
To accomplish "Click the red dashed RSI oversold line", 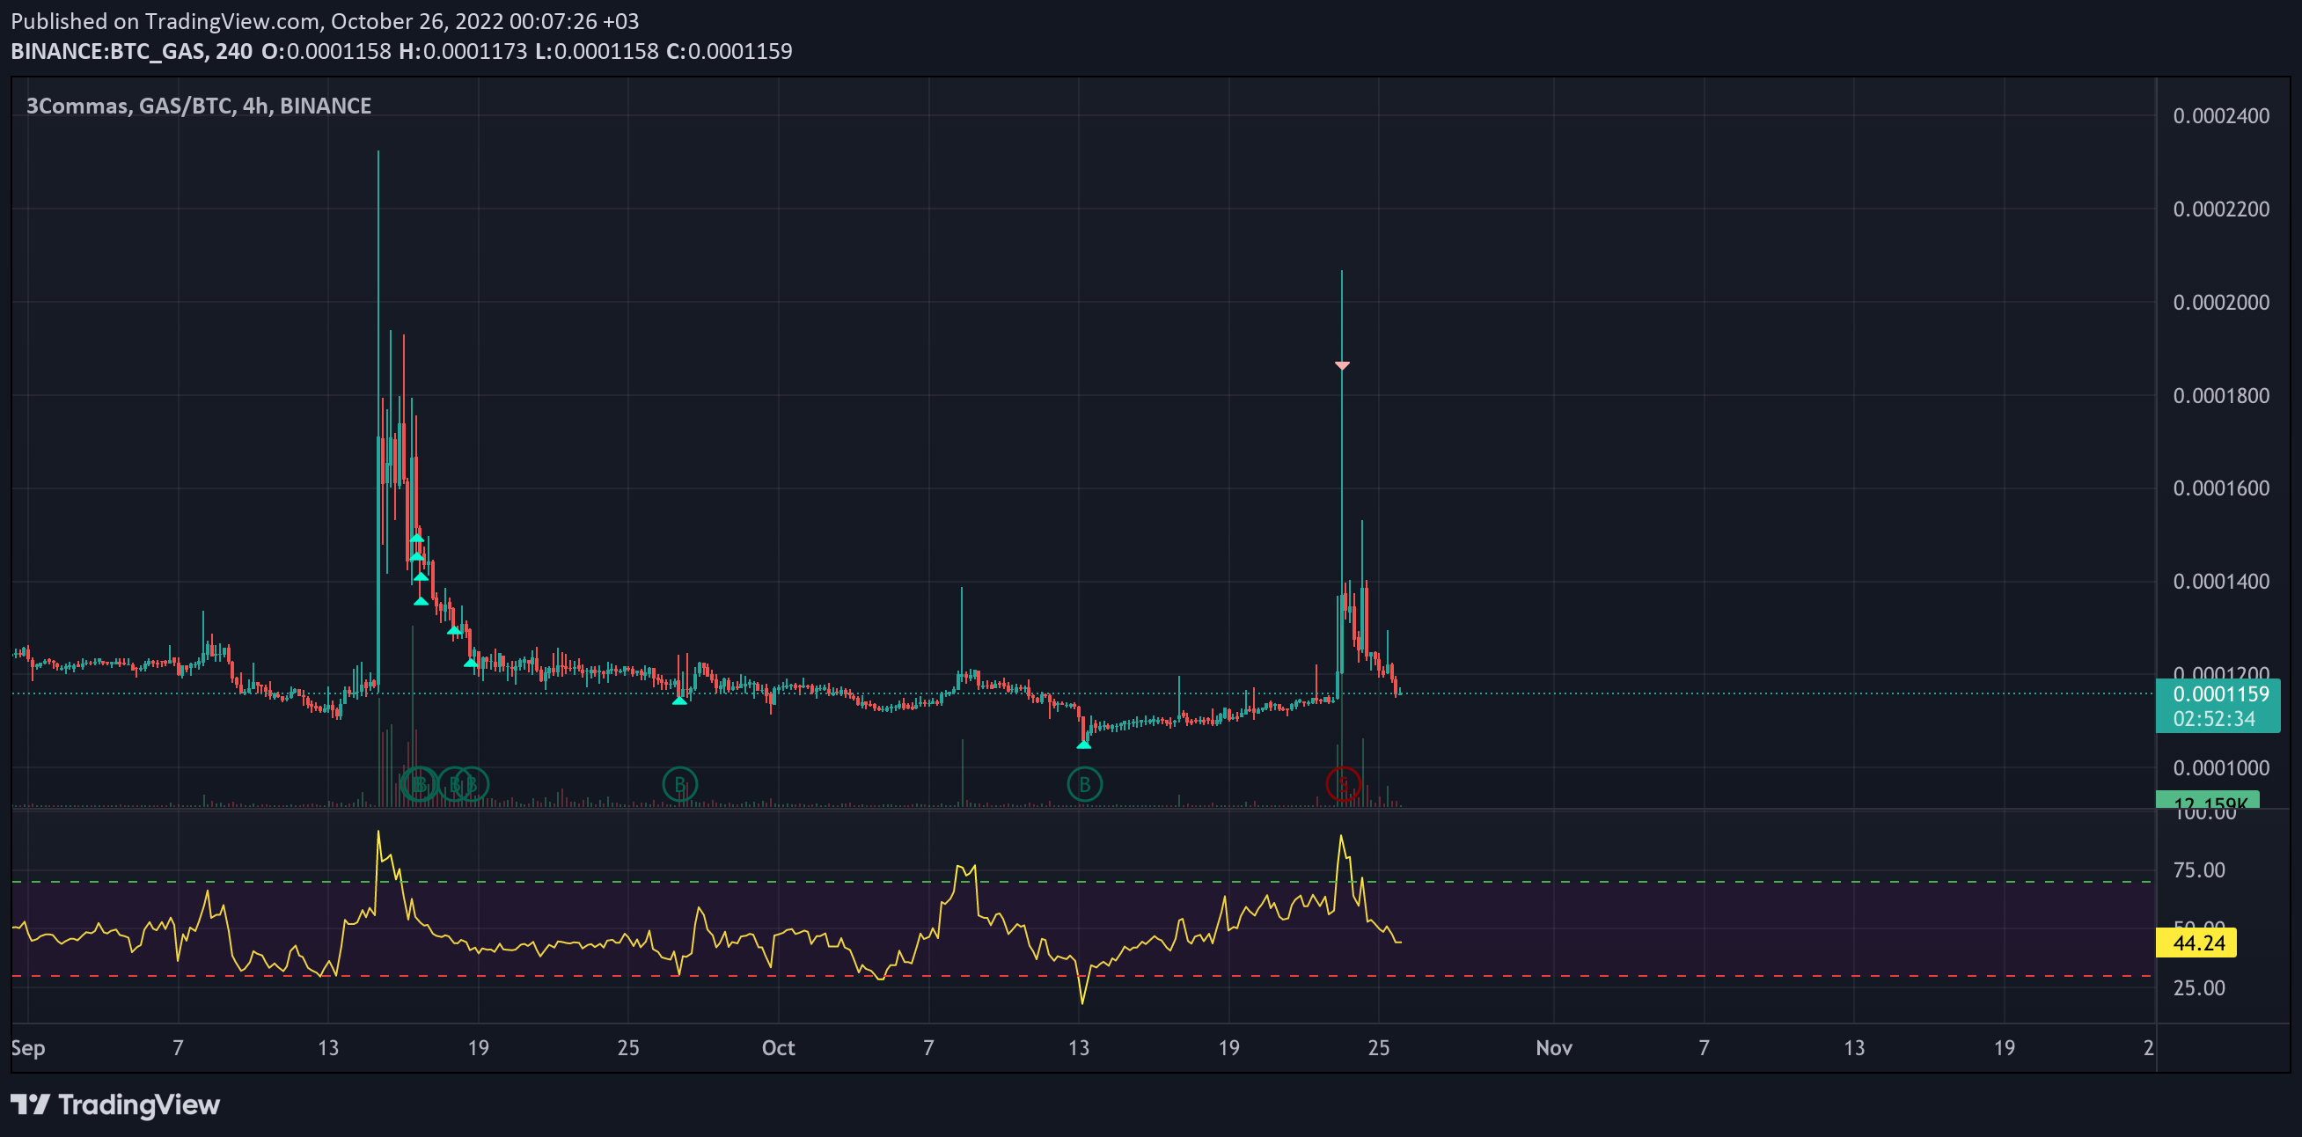I will click(1083, 976).
